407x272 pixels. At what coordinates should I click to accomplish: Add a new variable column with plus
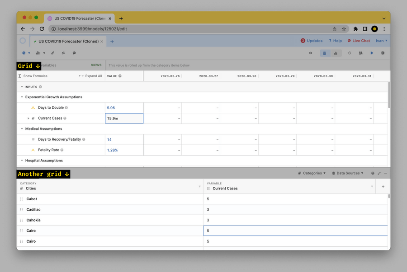click(383, 187)
